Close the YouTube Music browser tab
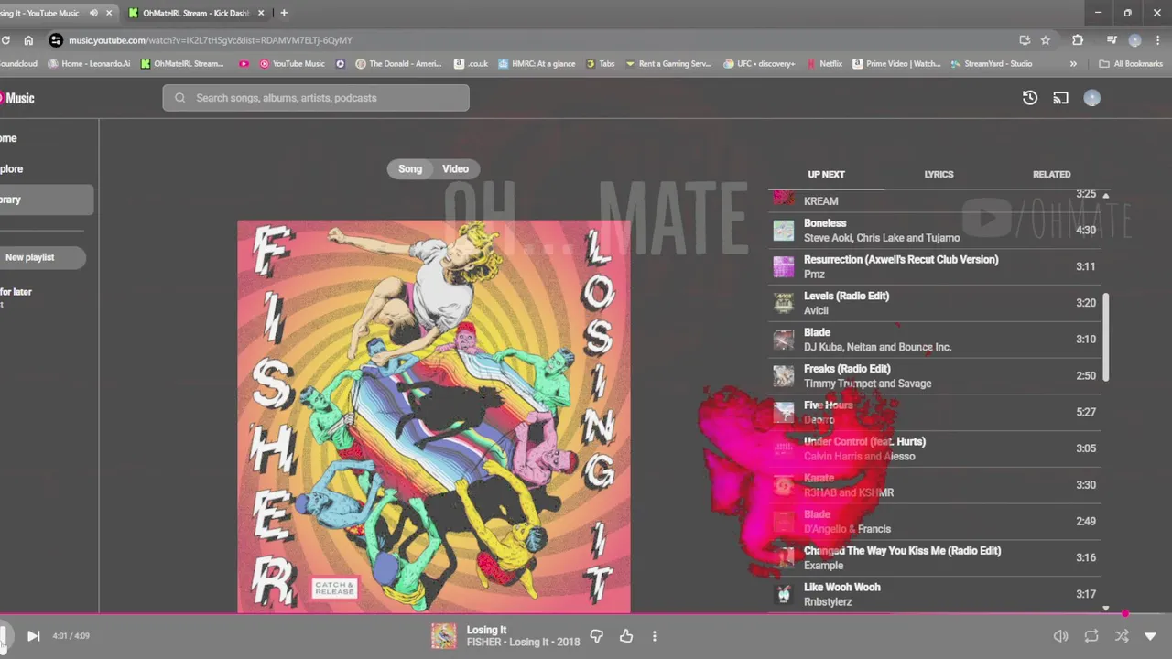1172x659 pixels. point(108,13)
